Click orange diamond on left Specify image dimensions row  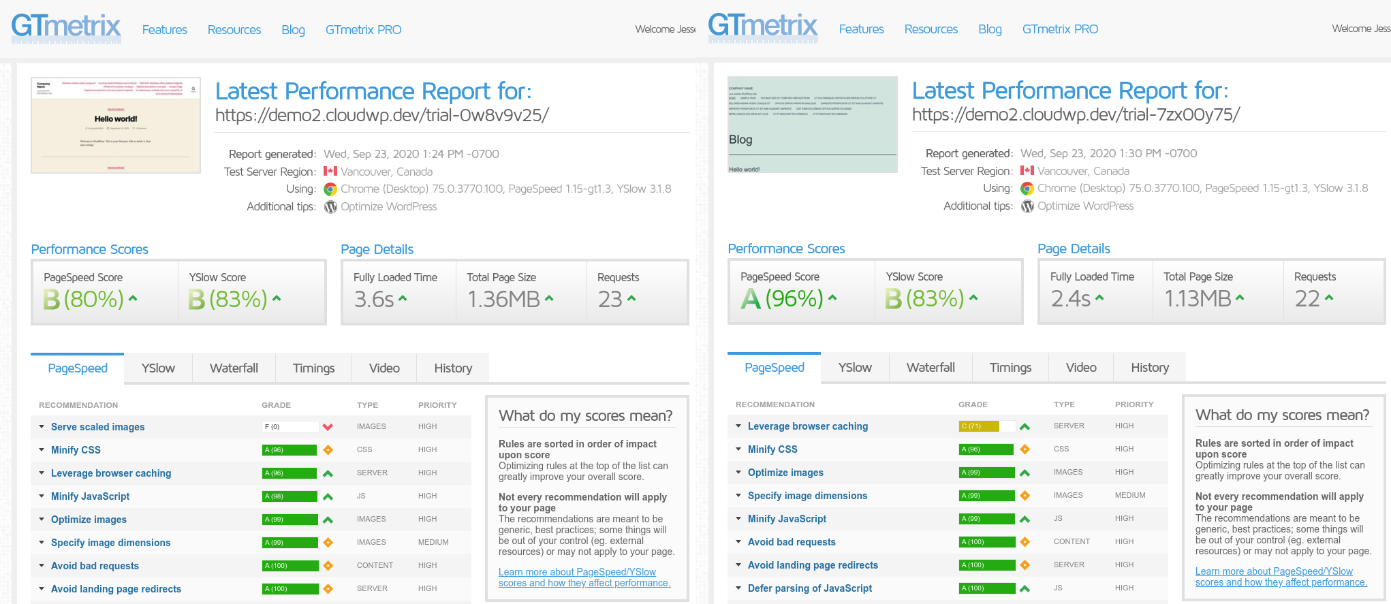328,543
